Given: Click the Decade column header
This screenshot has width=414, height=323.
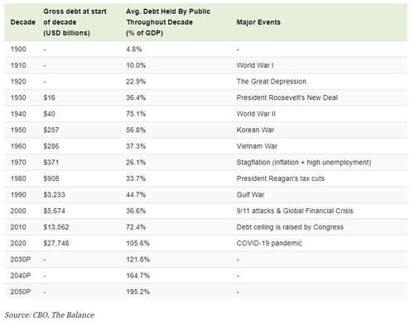Looking at the screenshot, I should click(23, 22).
